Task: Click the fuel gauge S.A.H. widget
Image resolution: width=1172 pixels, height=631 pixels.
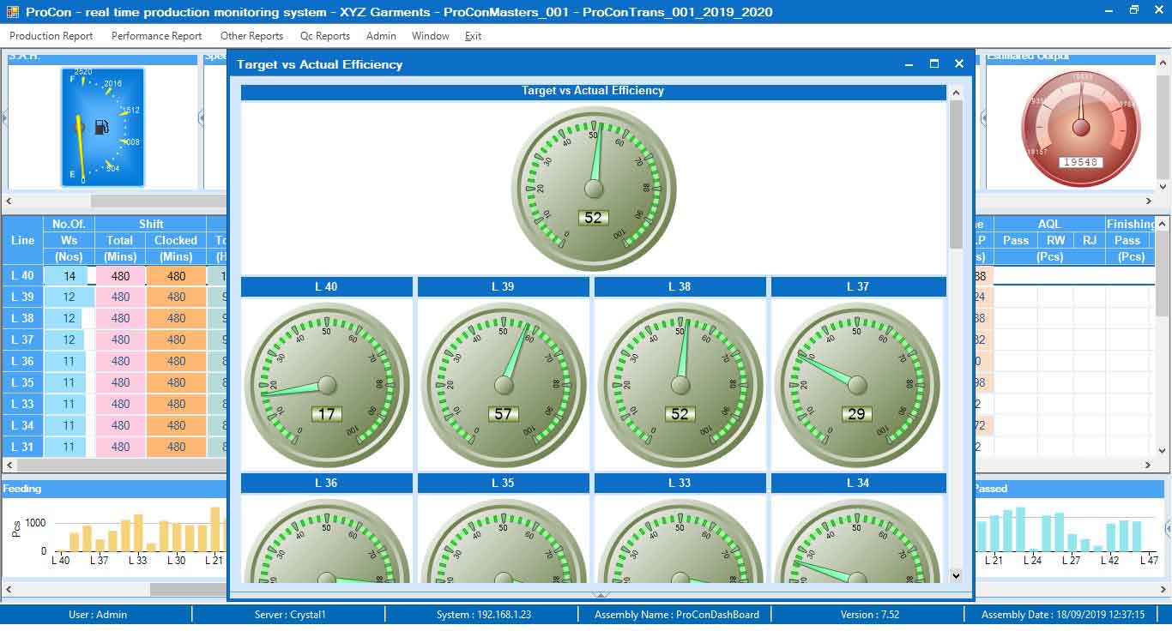Action: (103, 127)
